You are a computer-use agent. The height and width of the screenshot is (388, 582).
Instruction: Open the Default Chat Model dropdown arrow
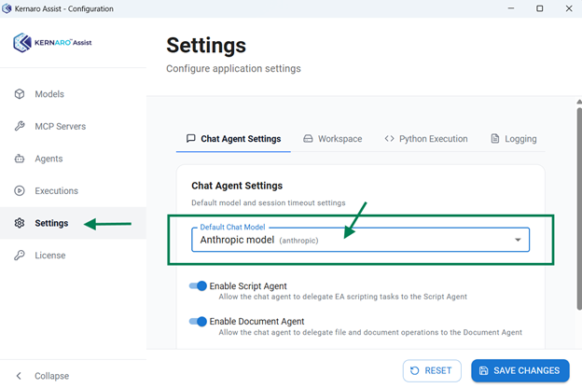(x=518, y=240)
